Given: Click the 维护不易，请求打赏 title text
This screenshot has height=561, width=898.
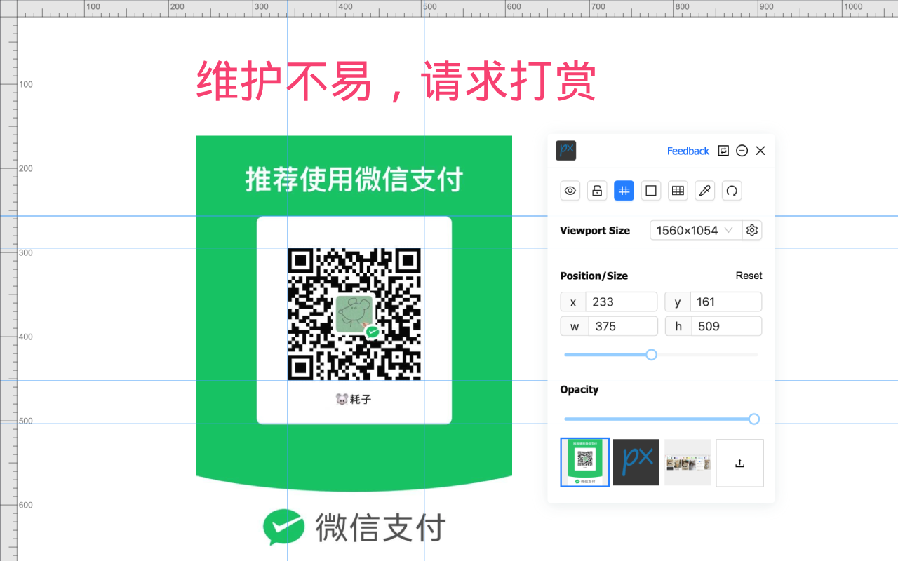Looking at the screenshot, I should (396, 81).
